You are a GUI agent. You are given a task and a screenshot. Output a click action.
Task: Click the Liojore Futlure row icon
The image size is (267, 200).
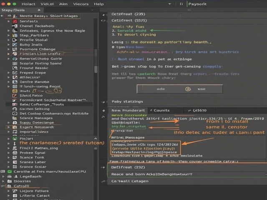tap(15, 191)
